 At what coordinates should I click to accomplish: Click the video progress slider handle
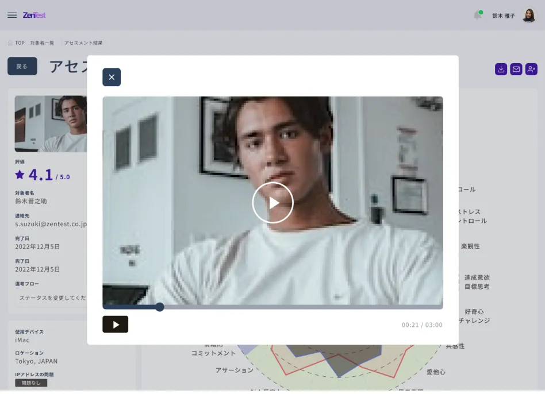pyautogui.click(x=160, y=307)
